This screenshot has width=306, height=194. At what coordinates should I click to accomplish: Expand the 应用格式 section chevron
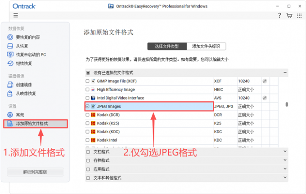click(285, 168)
